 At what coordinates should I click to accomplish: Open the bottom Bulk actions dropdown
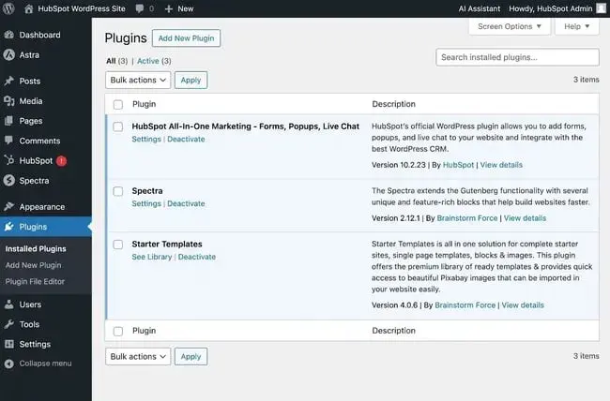click(138, 356)
